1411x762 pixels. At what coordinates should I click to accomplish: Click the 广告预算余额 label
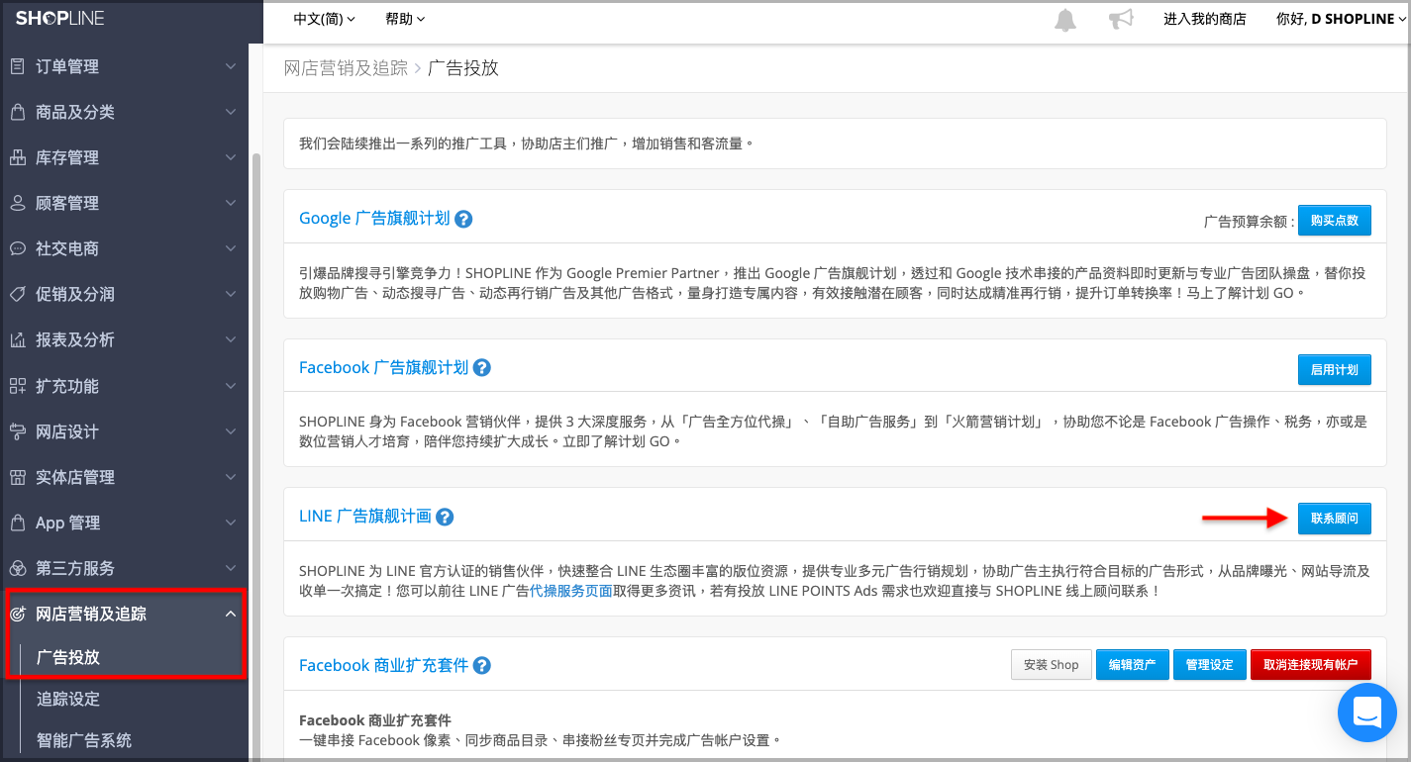(x=1250, y=222)
